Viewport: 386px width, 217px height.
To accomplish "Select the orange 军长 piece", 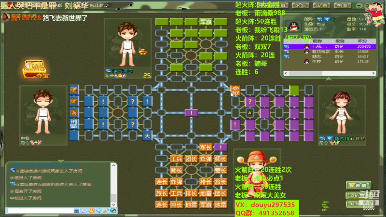I will click(206, 148).
